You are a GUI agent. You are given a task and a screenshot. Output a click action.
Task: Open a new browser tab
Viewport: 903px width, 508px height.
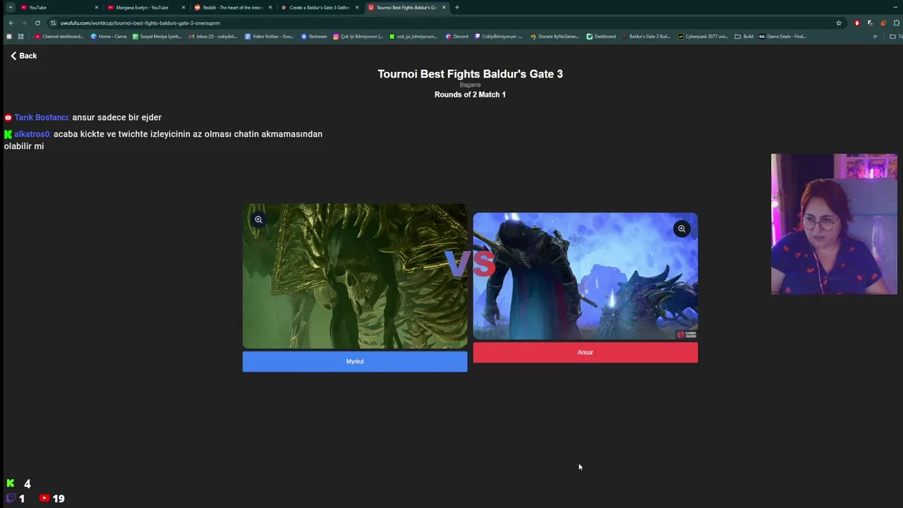coord(457,8)
